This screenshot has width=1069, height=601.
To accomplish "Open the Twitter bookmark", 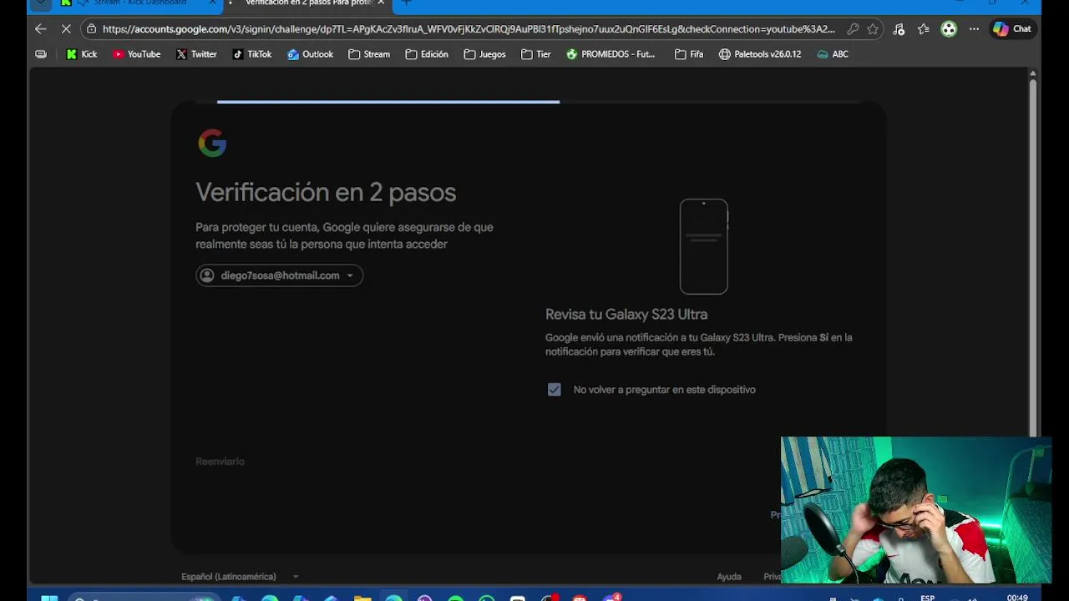I will pos(196,54).
